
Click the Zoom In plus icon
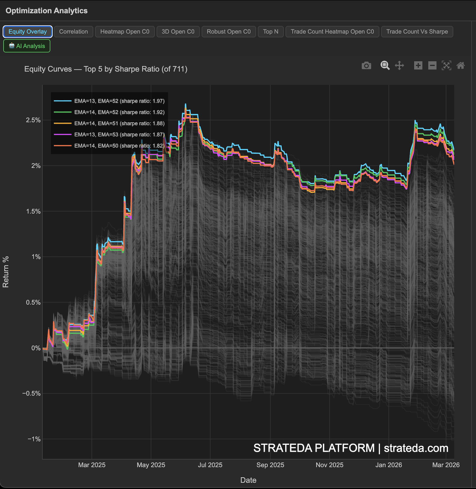(x=418, y=65)
